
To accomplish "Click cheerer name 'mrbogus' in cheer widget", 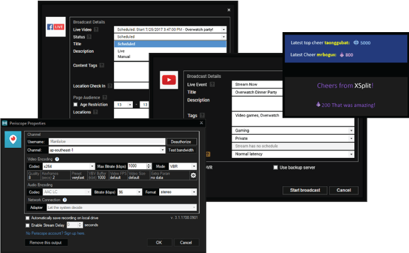I will pos(327,55).
